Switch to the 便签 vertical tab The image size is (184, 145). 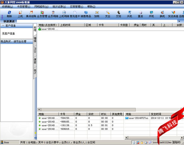pos(35,61)
